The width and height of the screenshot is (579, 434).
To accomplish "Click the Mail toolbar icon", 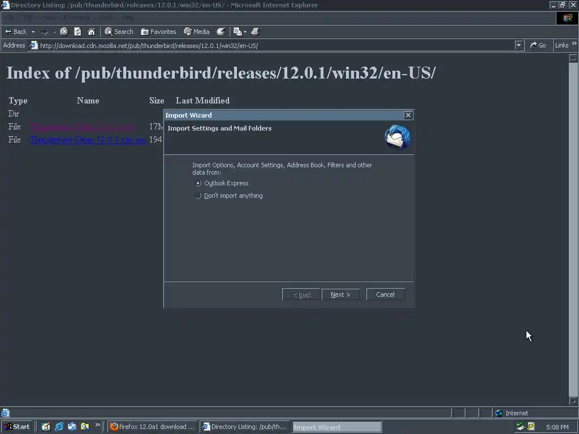I will pyautogui.click(x=237, y=32).
